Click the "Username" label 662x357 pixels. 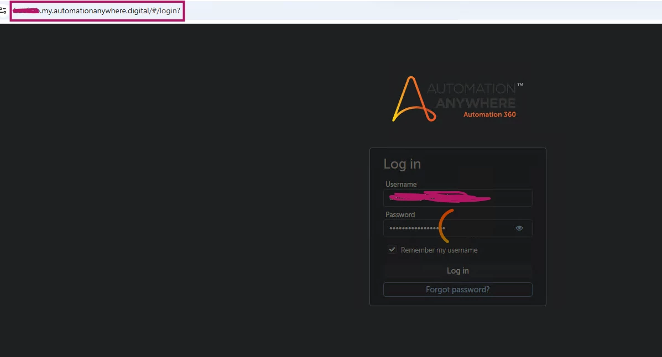tap(401, 185)
